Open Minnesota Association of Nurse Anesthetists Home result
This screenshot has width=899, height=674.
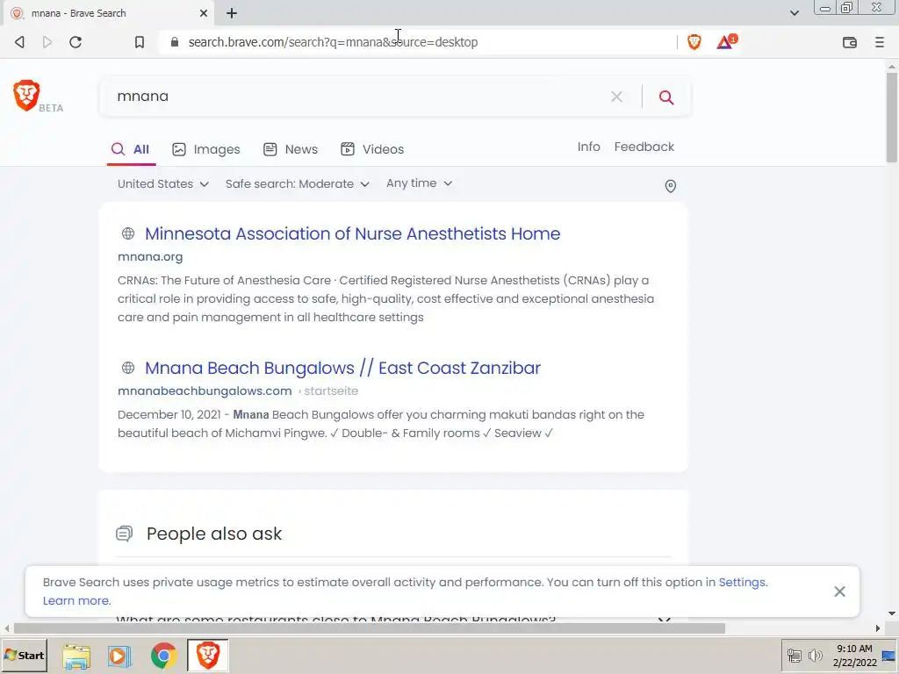click(352, 233)
